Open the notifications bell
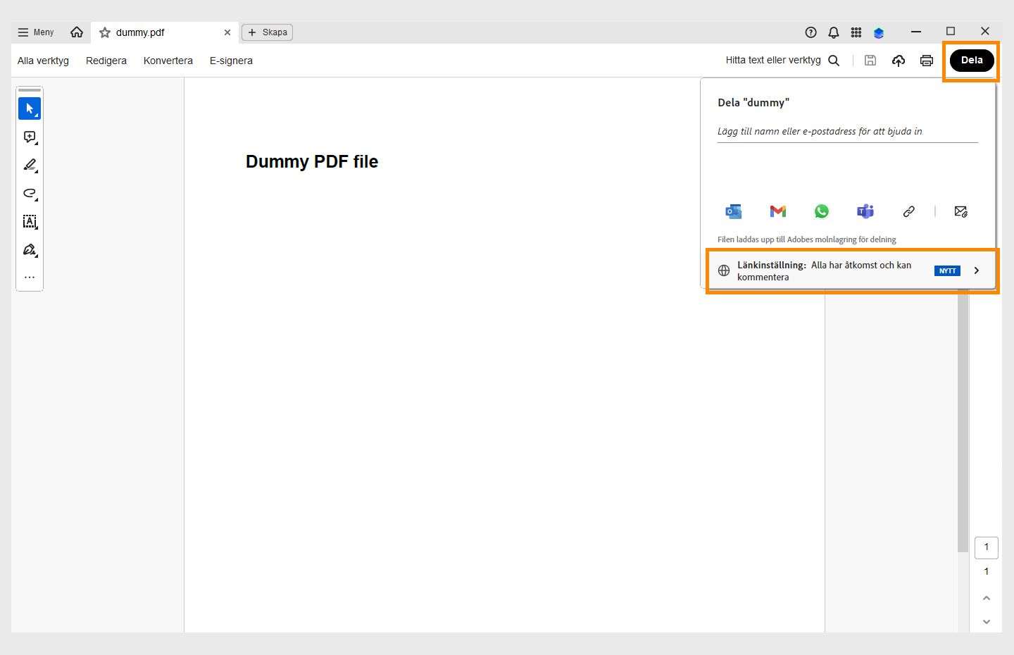 point(834,32)
